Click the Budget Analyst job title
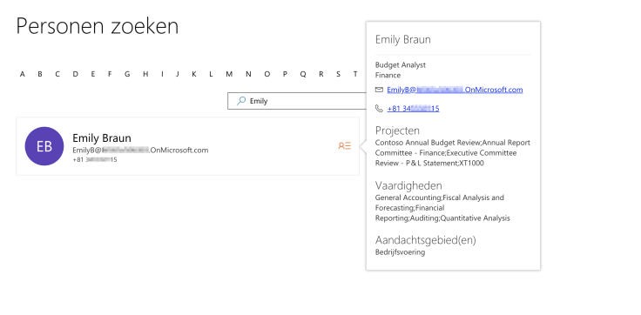Image resolution: width=641 pixels, height=315 pixels. [401, 65]
